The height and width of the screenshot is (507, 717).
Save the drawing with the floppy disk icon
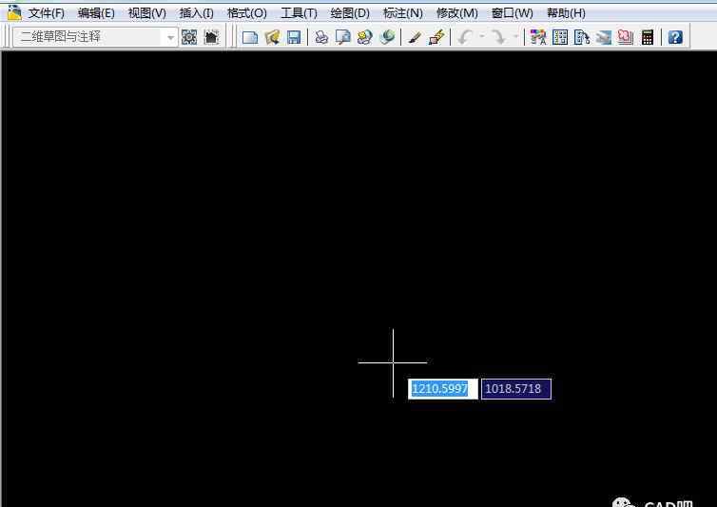(x=294, y=37)
